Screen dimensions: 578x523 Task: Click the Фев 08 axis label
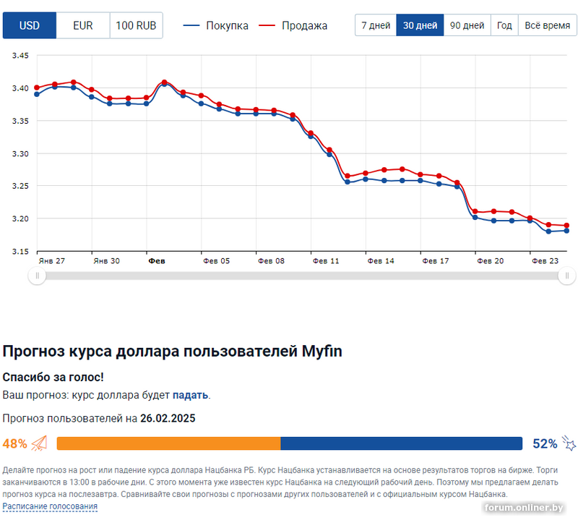pos(272,261)
